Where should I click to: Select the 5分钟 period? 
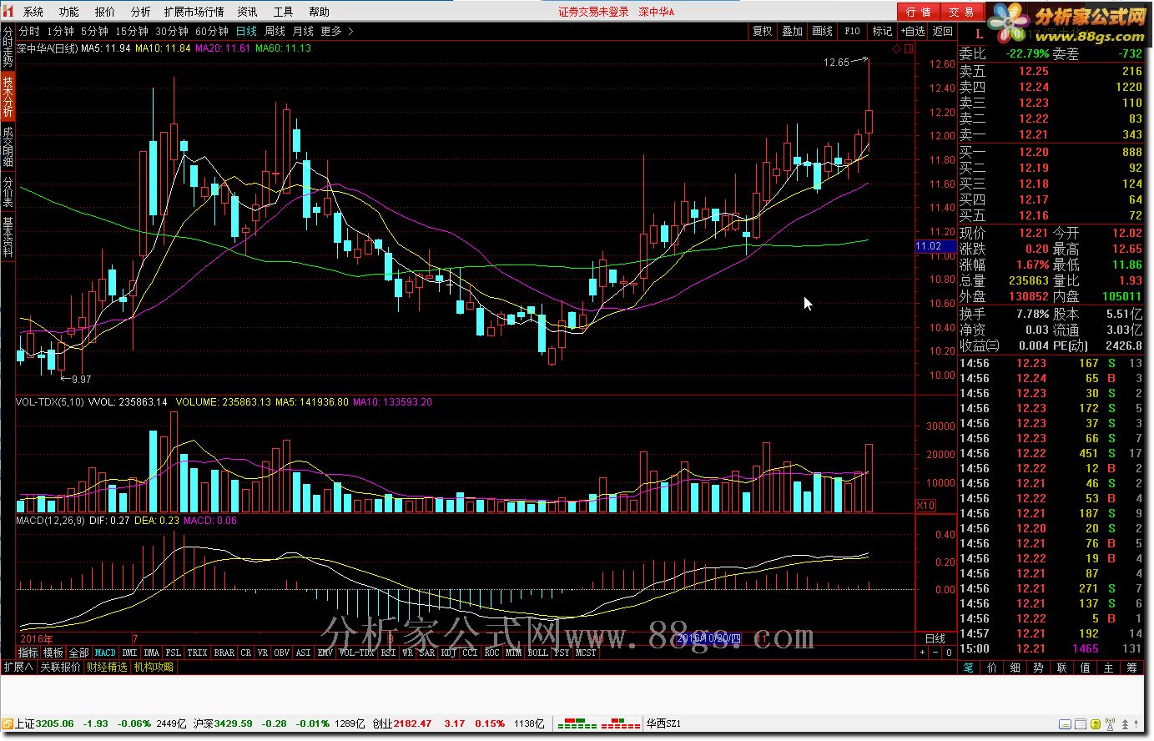[x=94, y=31]
